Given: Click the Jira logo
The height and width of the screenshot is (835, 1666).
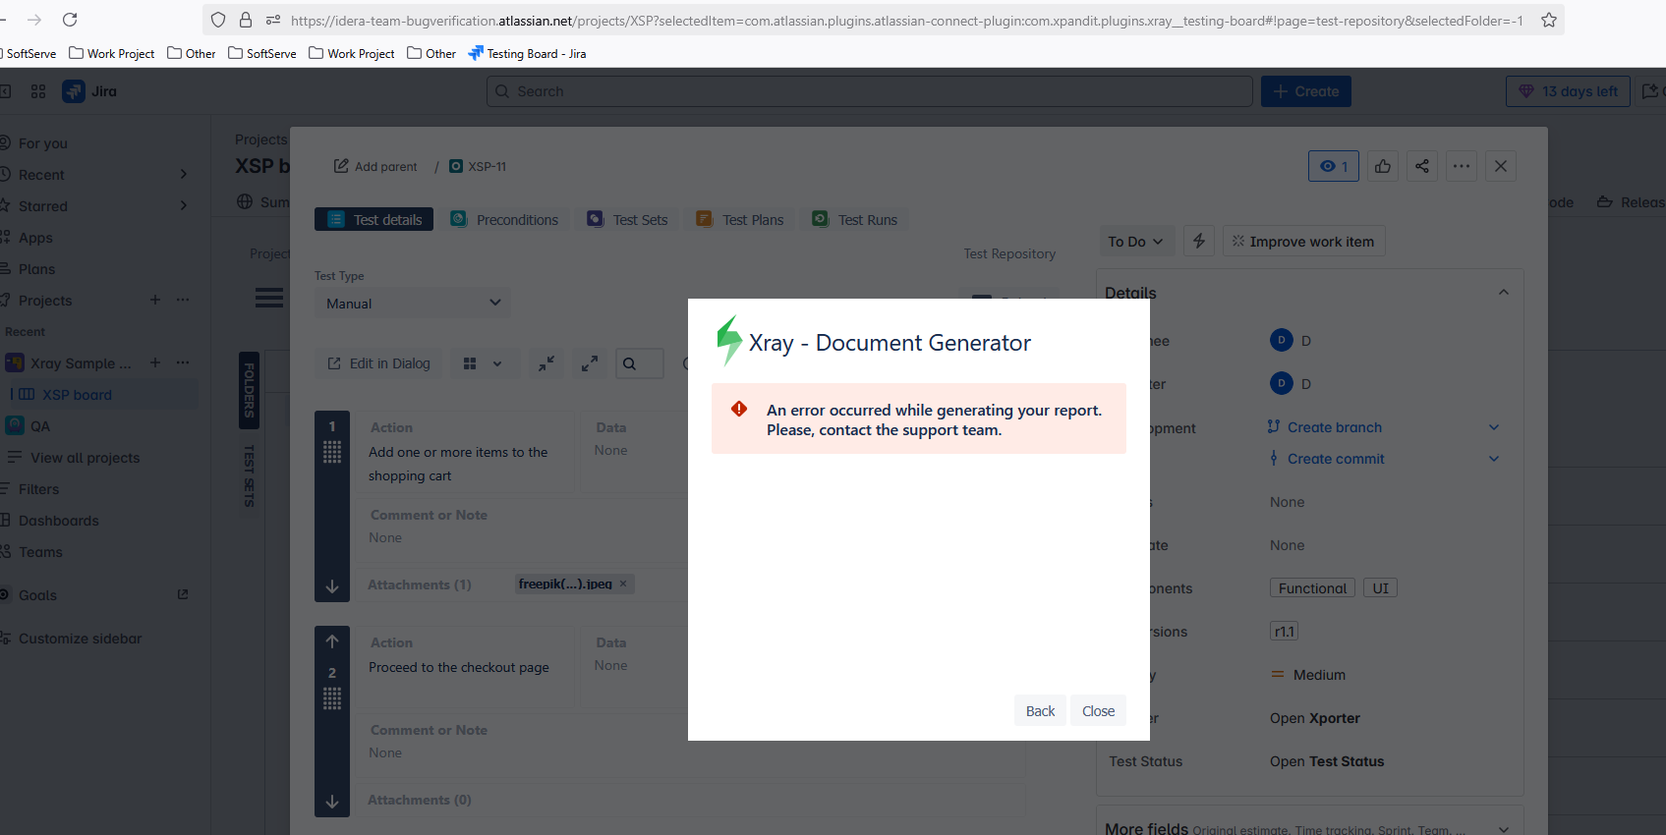Looking at the screenshot, I should [89, 91].
